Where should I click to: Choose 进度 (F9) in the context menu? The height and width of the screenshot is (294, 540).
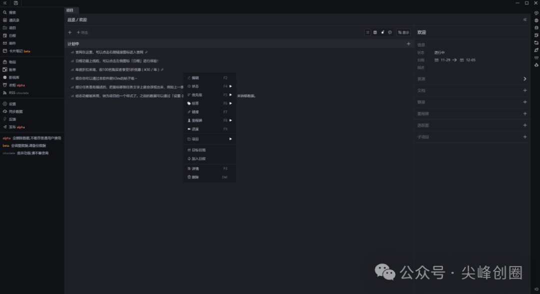click(209, 129)
